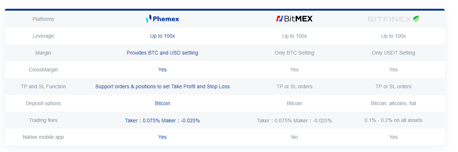Image resolution: width=458 pixels, height=152 pixels.
Task: Click the 'Native mobile app' row label
Action: click(43, 137)
